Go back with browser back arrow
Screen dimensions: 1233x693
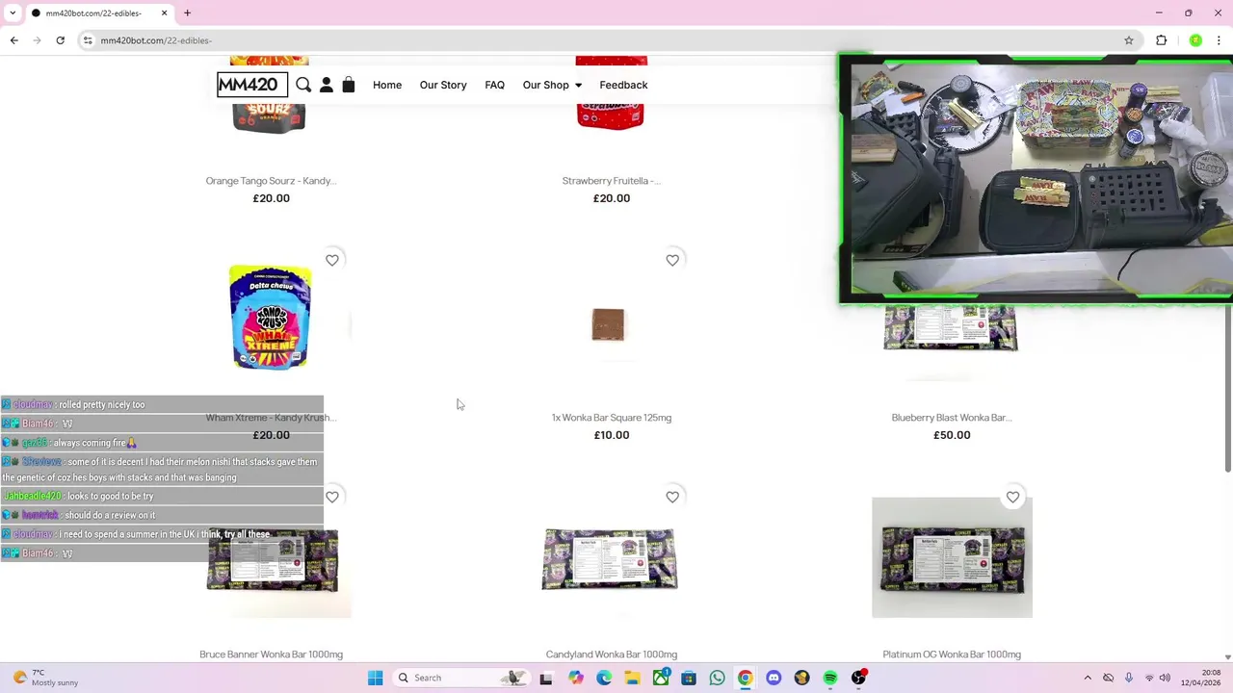click(x=14, y=40)
